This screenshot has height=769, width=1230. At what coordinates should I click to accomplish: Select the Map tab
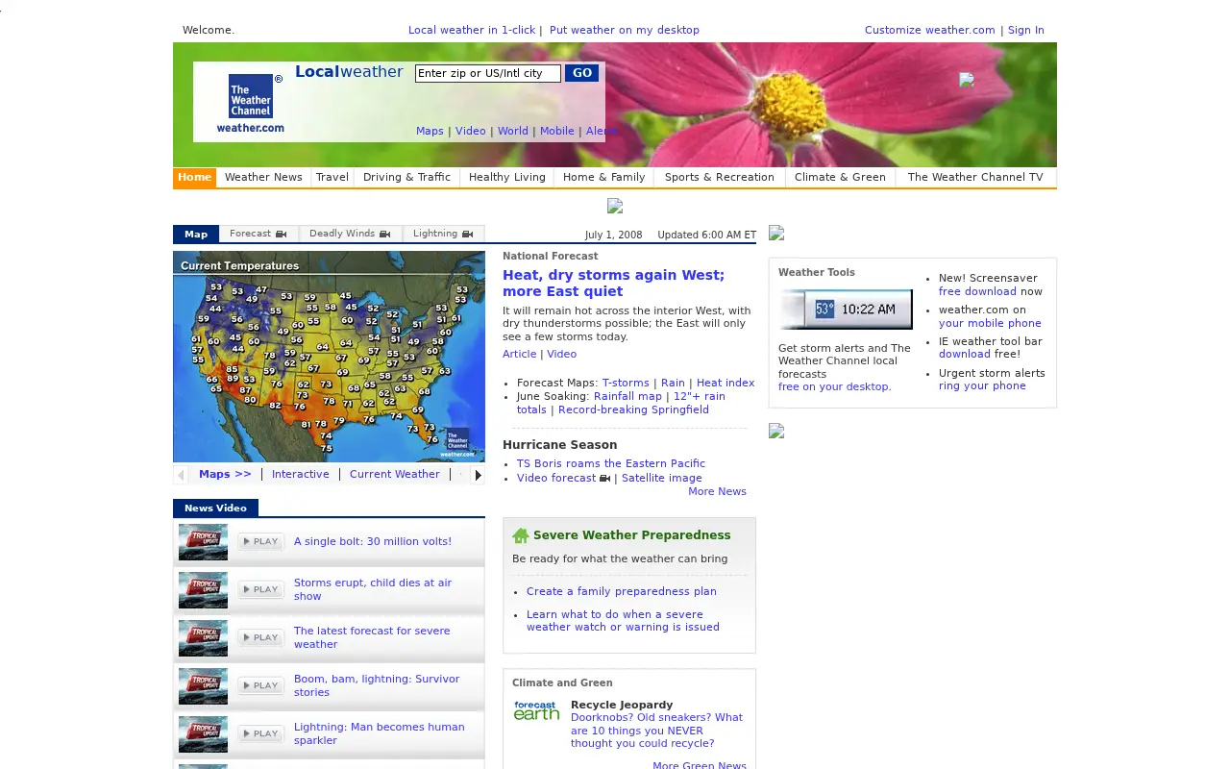coord(196,235)
